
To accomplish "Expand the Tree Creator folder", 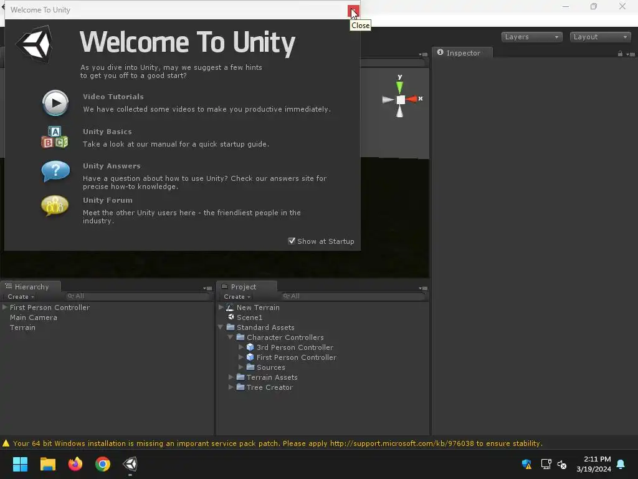I will pyautogui.click(x=231, y=387).
